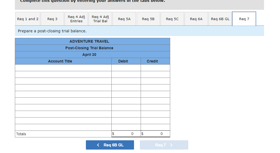Select the Req 6B GL tab
This screenshot has height=153, width=280.
coord(220,19)
